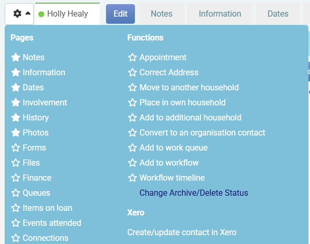Click the star beside Add to work queue

[132, 148]
